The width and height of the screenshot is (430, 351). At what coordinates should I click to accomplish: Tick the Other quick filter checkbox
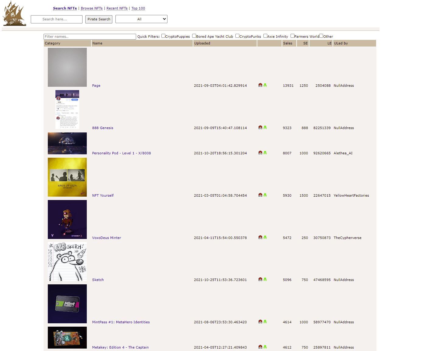pyautogui.click(x=321, y=36)
